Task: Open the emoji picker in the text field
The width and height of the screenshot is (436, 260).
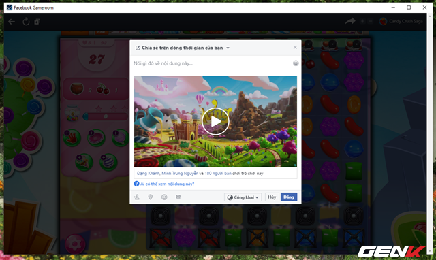Action: pos(296,63)
